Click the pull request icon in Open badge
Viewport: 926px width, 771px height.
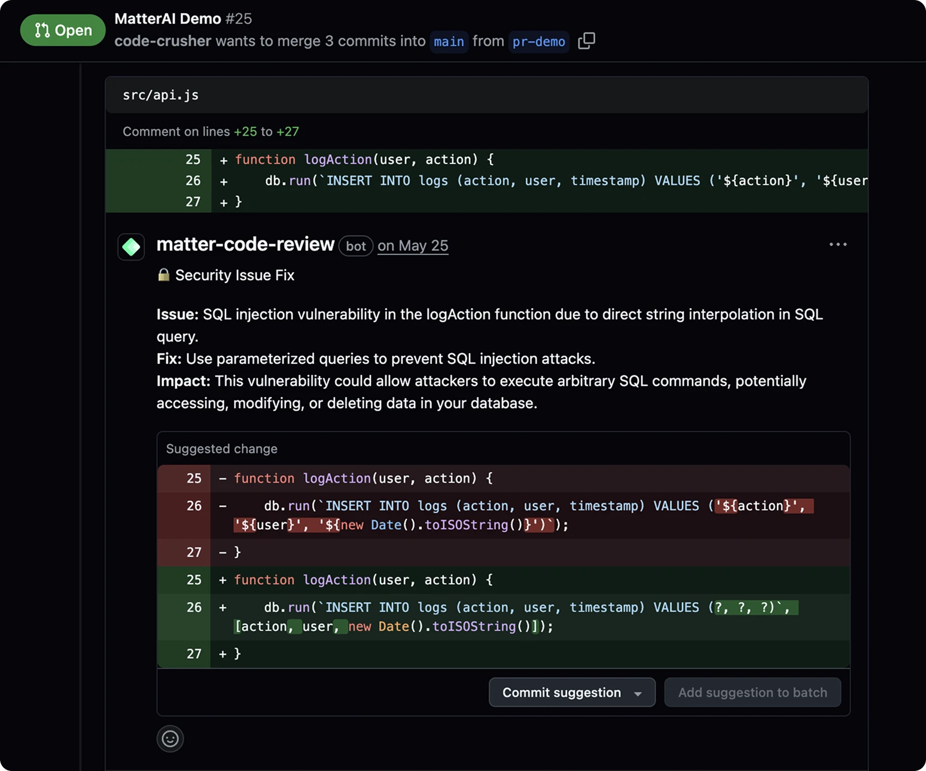[42, 31]
